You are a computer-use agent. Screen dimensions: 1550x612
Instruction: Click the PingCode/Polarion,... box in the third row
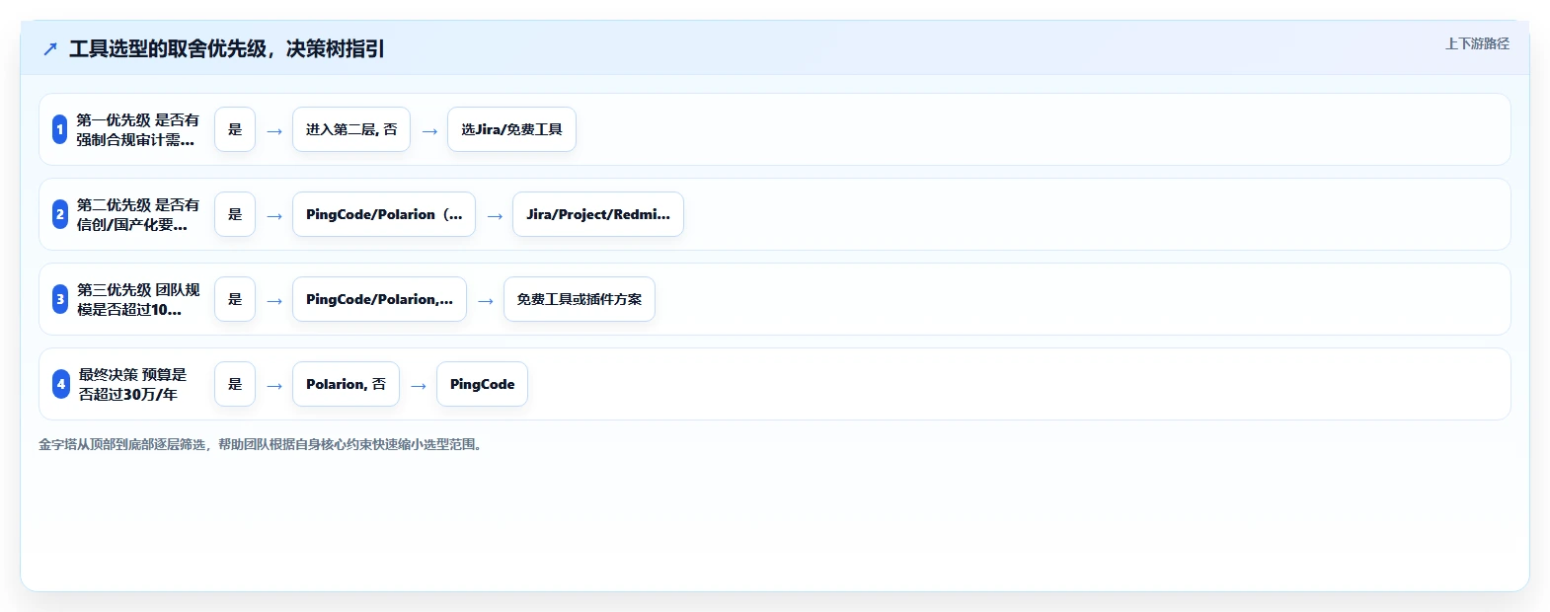click(x=379, y=299)
